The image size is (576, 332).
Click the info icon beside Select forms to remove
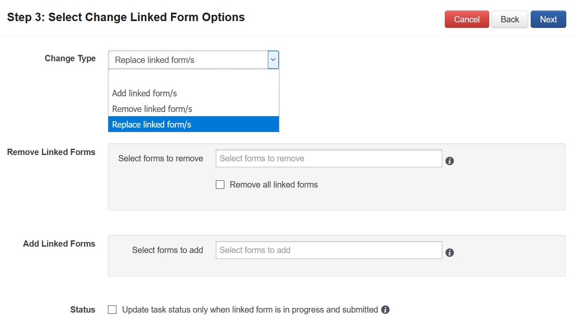(450, 161)
